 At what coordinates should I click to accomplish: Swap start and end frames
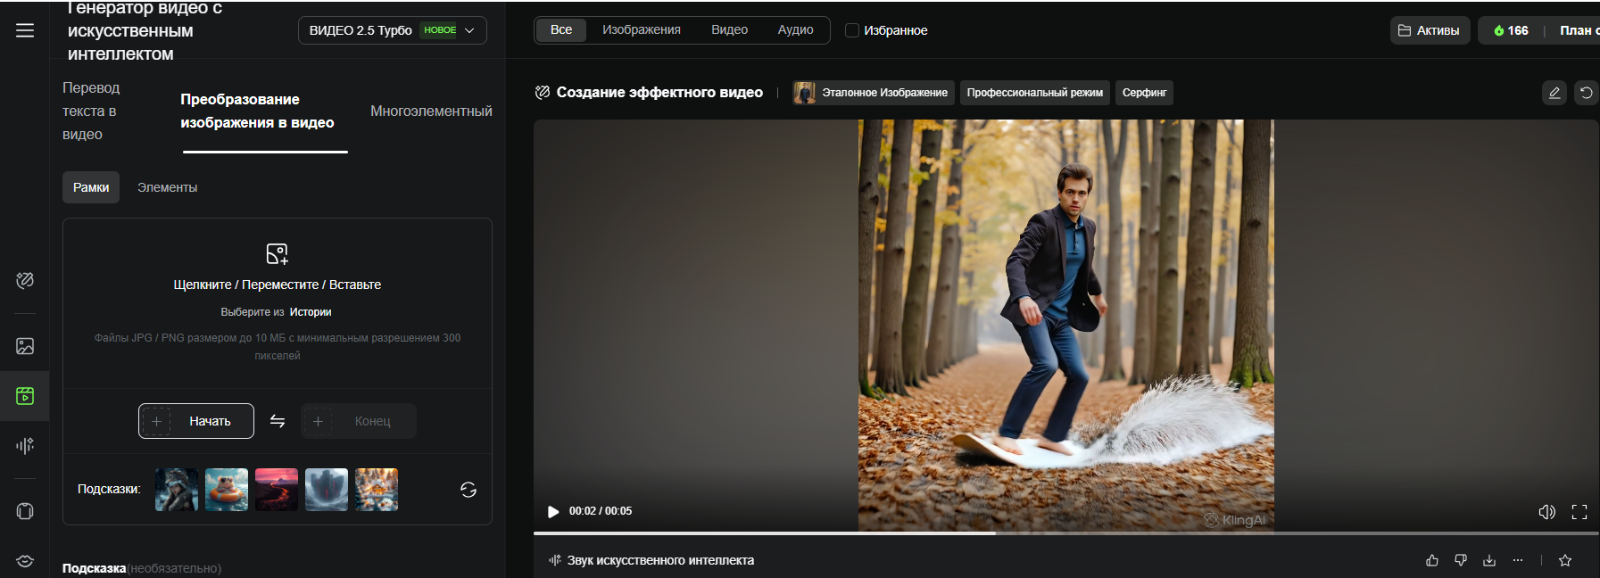(278, 421)
